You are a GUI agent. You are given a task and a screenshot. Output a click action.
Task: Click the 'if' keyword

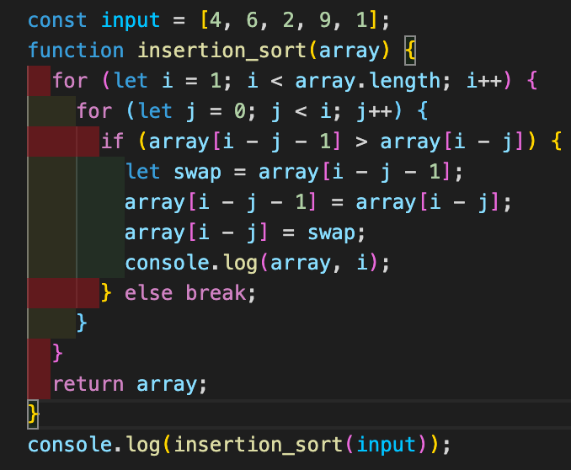[x=112, y=141]
